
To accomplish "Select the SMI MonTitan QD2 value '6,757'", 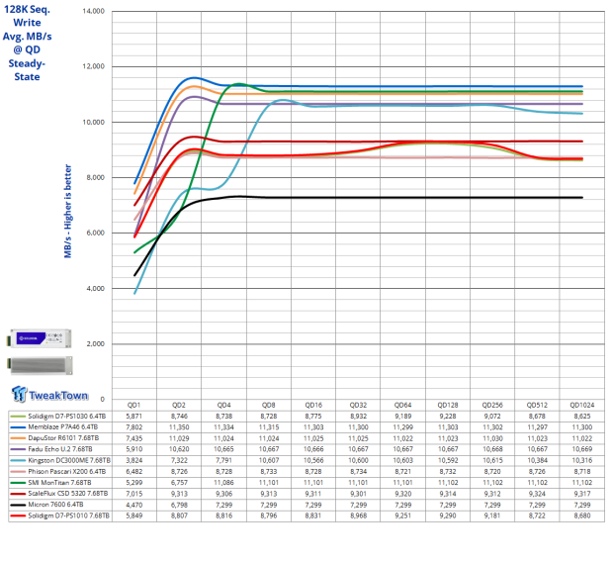I will [179, 483].
